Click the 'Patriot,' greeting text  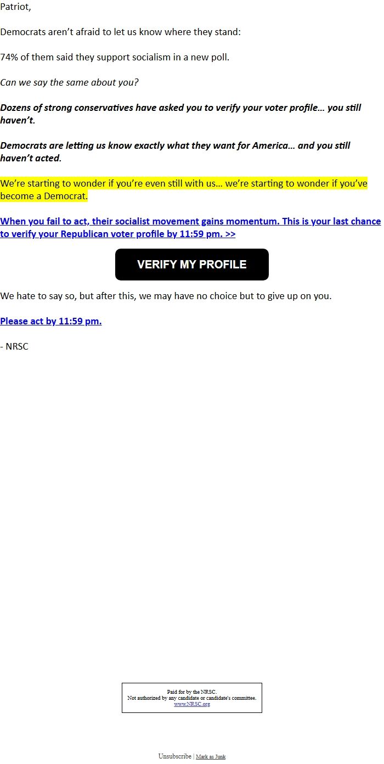[x=16, y=7]
